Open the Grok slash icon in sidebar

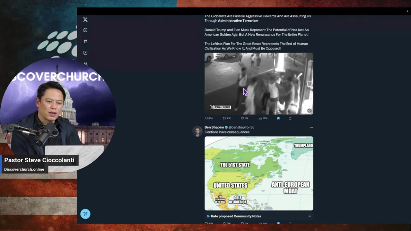click(85, 53)
